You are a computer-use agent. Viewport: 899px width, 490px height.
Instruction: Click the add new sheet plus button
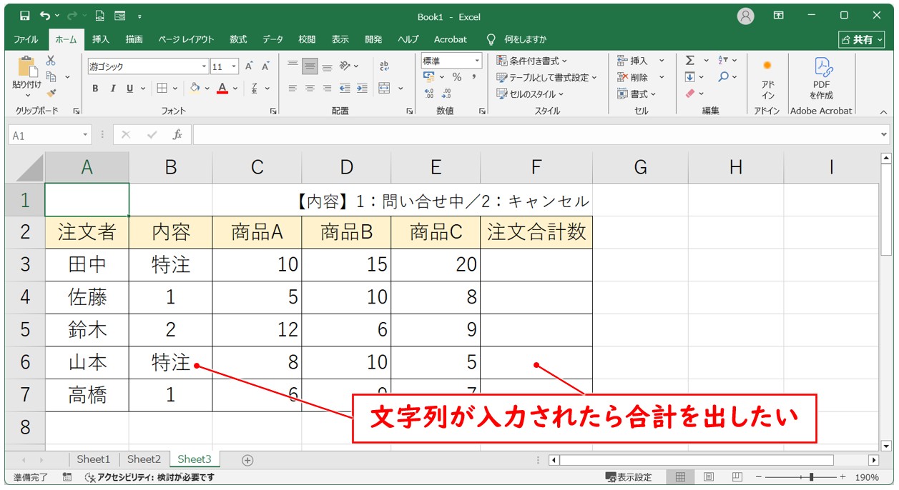[x=247, y=460]
